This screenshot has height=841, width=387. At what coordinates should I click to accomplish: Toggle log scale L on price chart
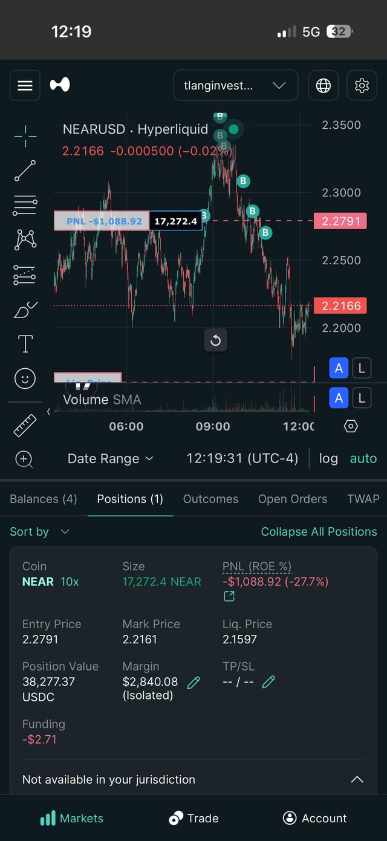[362, 368]
